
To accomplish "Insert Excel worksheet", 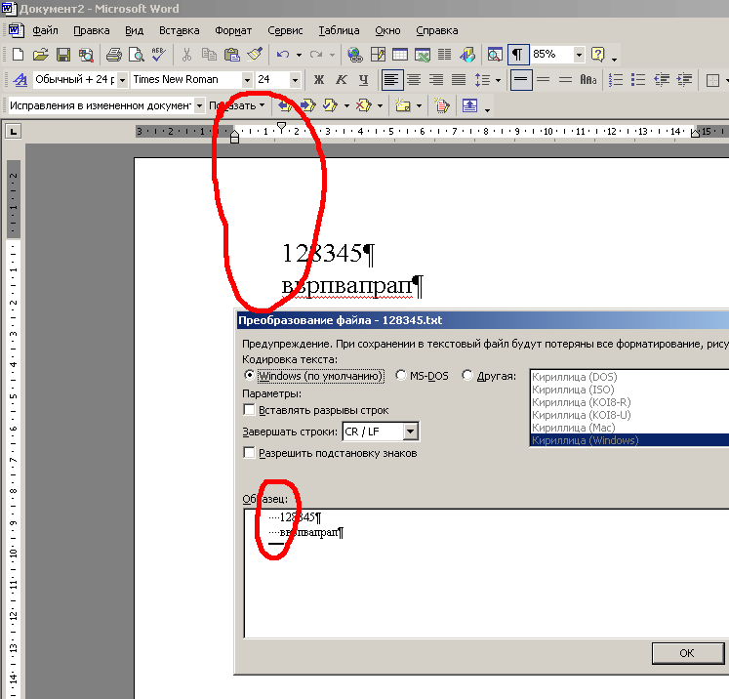I will pyautogui.click(x=423, y=55).
